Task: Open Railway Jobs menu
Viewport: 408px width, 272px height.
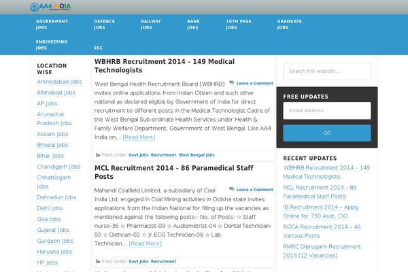Action: (151, 24)
